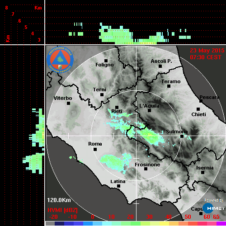
Task: Click the Sulmona city marker
Action: 182,137
